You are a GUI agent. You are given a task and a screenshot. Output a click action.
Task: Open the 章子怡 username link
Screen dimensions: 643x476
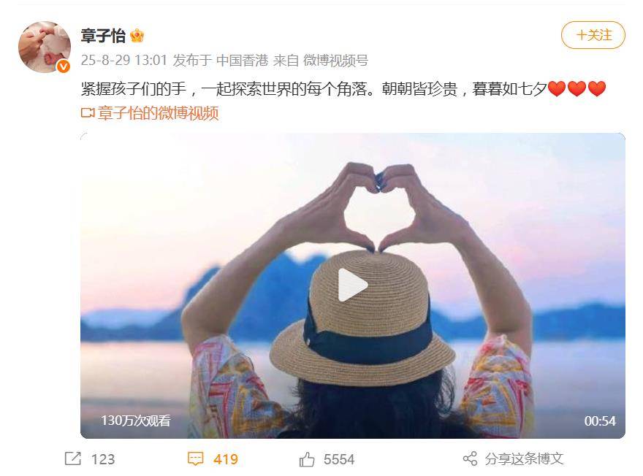click(103, 36)
